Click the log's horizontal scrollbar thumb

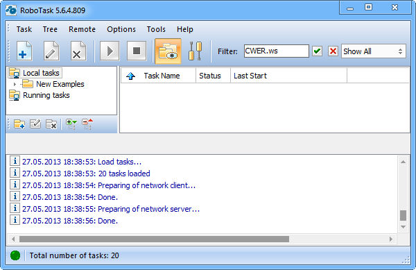154,239
